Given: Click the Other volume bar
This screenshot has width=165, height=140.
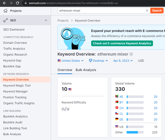Looking at the screenshot, I should pyautogui.click(x=135, y=132).
